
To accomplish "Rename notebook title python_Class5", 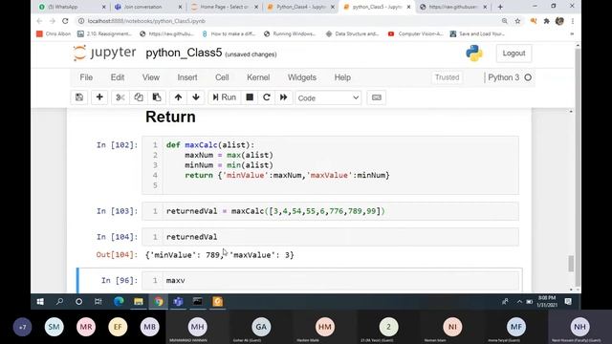I will (184, 54).
